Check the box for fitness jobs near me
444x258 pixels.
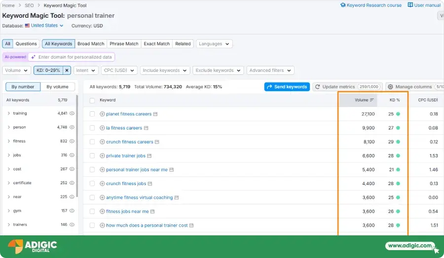[92, 211]
